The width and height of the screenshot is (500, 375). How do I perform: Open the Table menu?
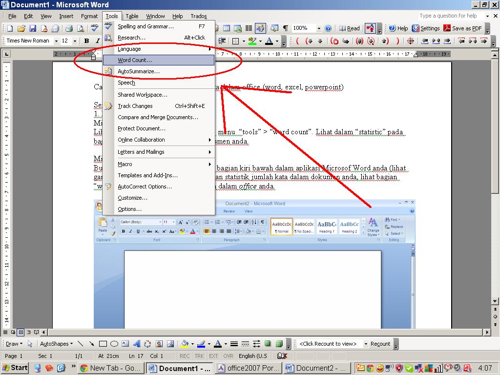tap(132, 16)
